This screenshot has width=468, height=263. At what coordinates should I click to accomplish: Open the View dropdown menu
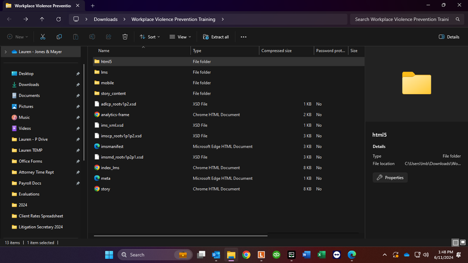click(180, 37)
